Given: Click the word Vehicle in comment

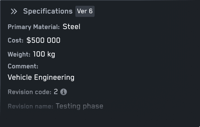Looking at the screenshot, I should (x=20, y=77).
